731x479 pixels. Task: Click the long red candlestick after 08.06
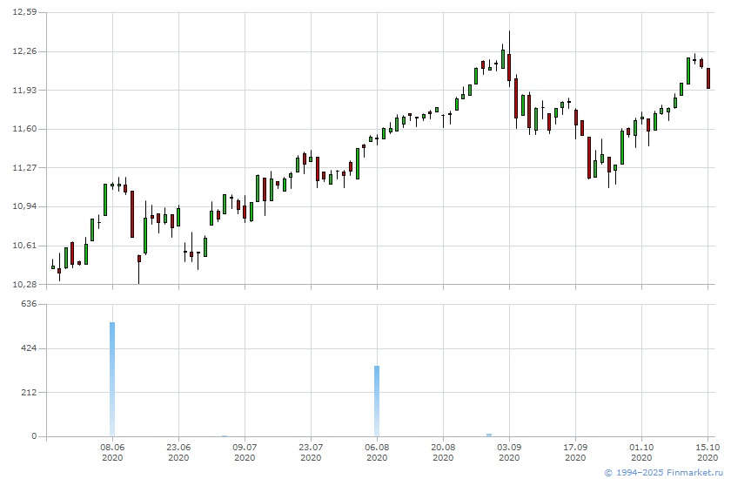pyautogui.click(x=132, y=214)
